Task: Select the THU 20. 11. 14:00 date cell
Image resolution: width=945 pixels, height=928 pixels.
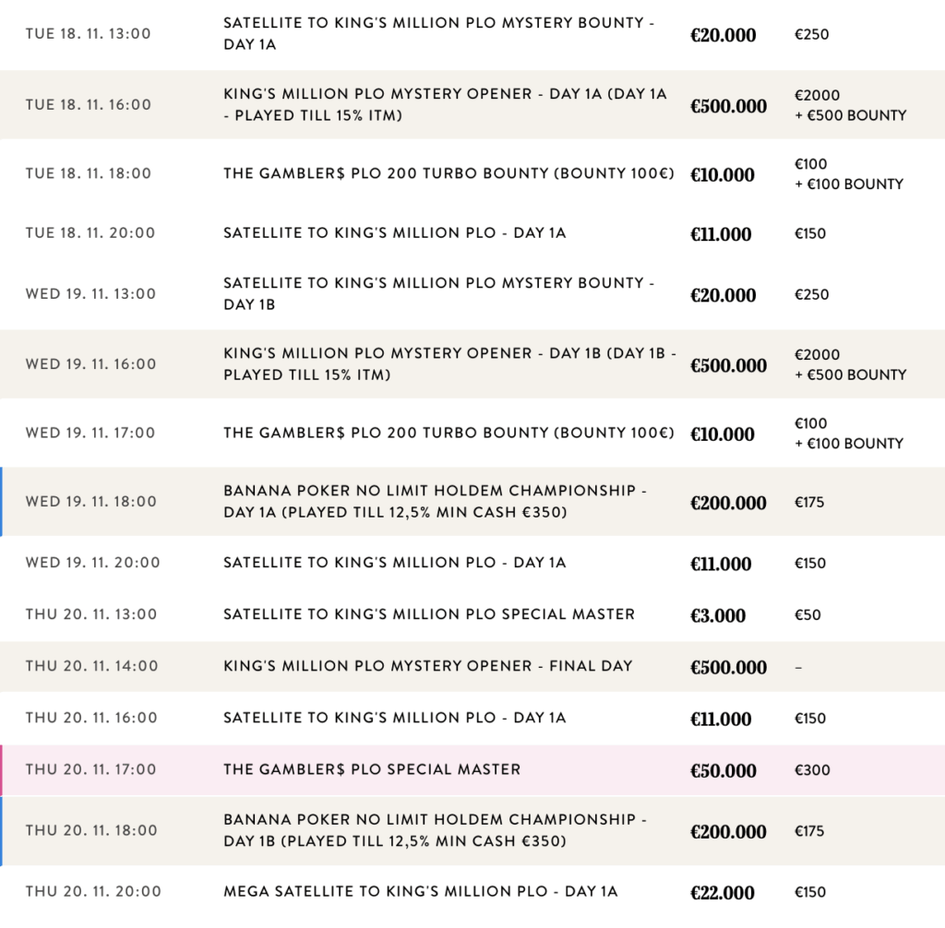Action: click(x=91, y=666)
